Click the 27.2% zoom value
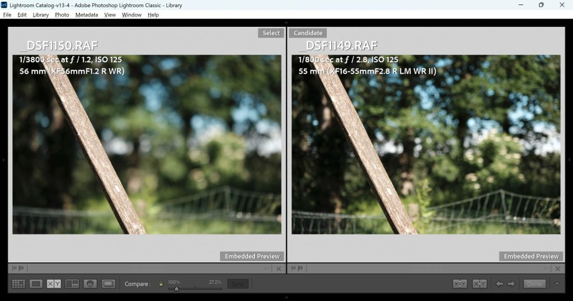The width and height of the screenshot is (573, 301). 215,282
